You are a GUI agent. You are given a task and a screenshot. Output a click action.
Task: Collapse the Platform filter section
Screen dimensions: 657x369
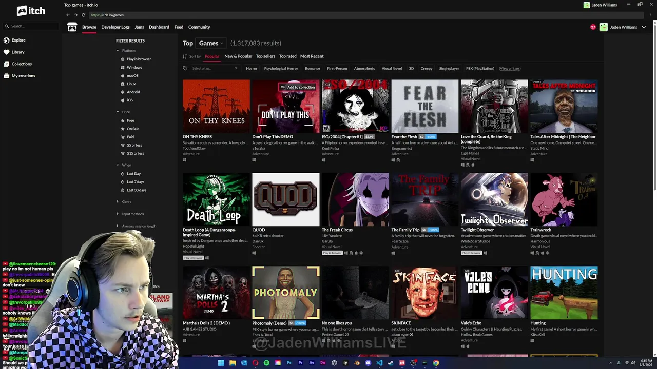(x=126, y=51)
